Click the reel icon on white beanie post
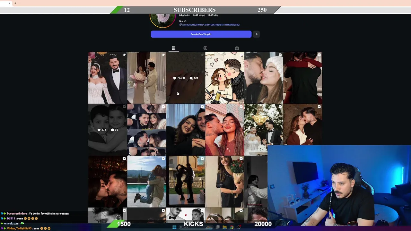This screenshot has height=231, width=411. (280, 55)
